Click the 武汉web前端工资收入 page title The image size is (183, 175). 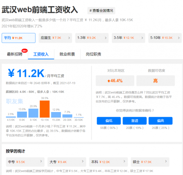[40, 10]
